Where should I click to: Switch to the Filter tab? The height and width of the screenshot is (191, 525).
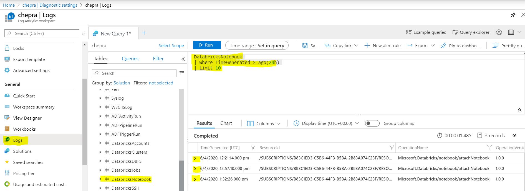[x=158, y=59]
